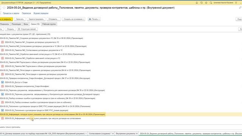Select row Проверка контрагентов_Спарк-Интерфакс (№ 37) Инструкция
Viewport: 242px width, 136px height.
45,78
